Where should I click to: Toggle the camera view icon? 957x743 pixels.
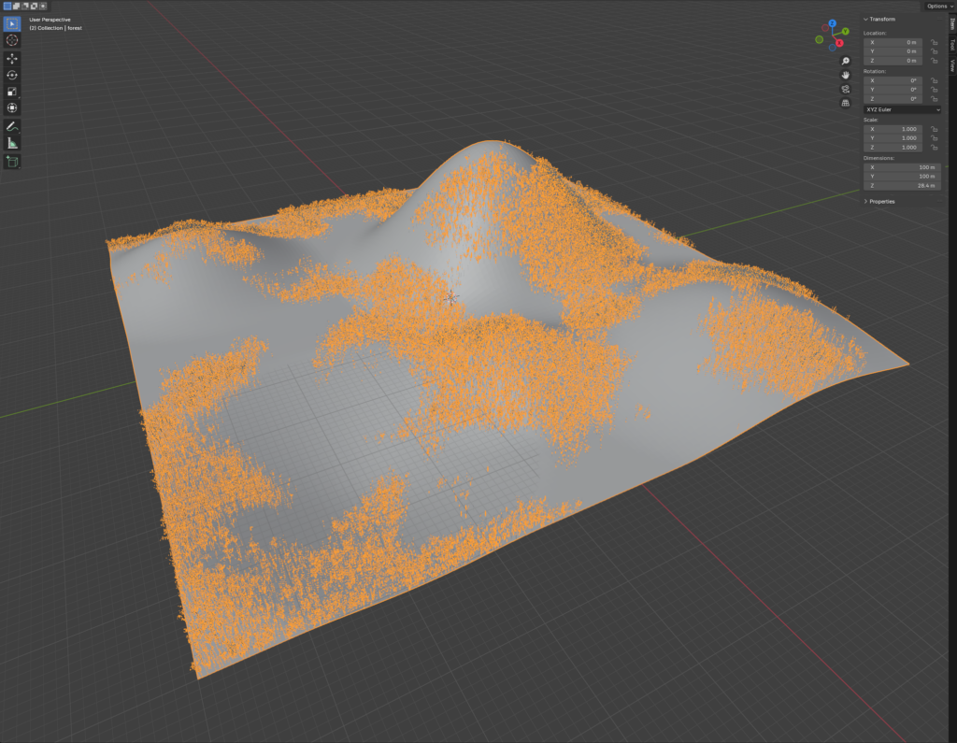845,89
